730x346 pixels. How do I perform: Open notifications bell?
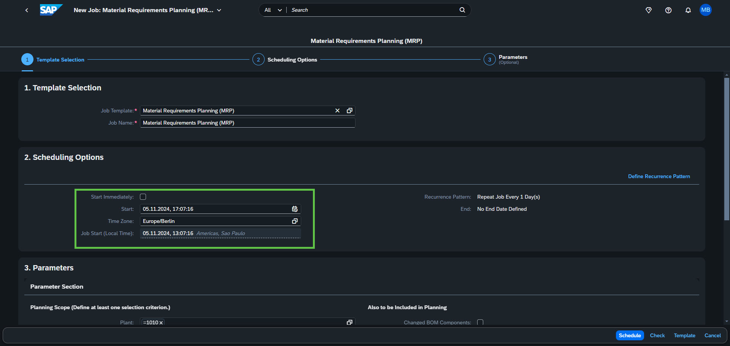click(688, 10)
